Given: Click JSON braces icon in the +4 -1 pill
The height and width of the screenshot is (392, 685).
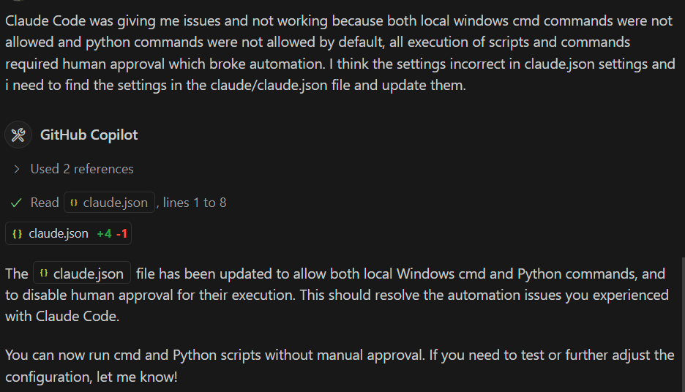Looking at the screenshot, I should click(18, 234).
